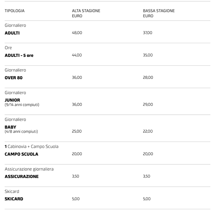This screenshot has height=212, width=215.
Task: Select the ADULTI - 5 ore label
Action: click(19, 55)
